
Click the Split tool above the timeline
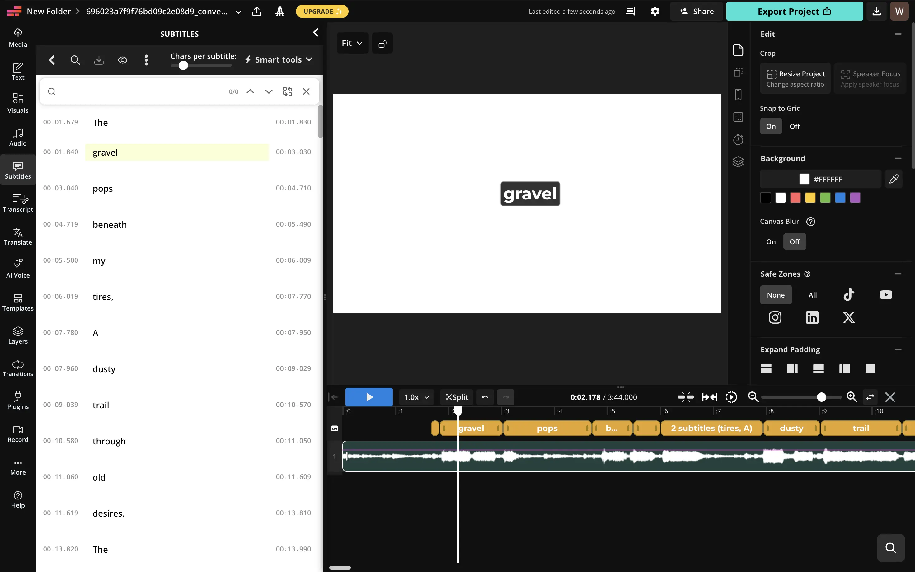click(x=456, y=397)
